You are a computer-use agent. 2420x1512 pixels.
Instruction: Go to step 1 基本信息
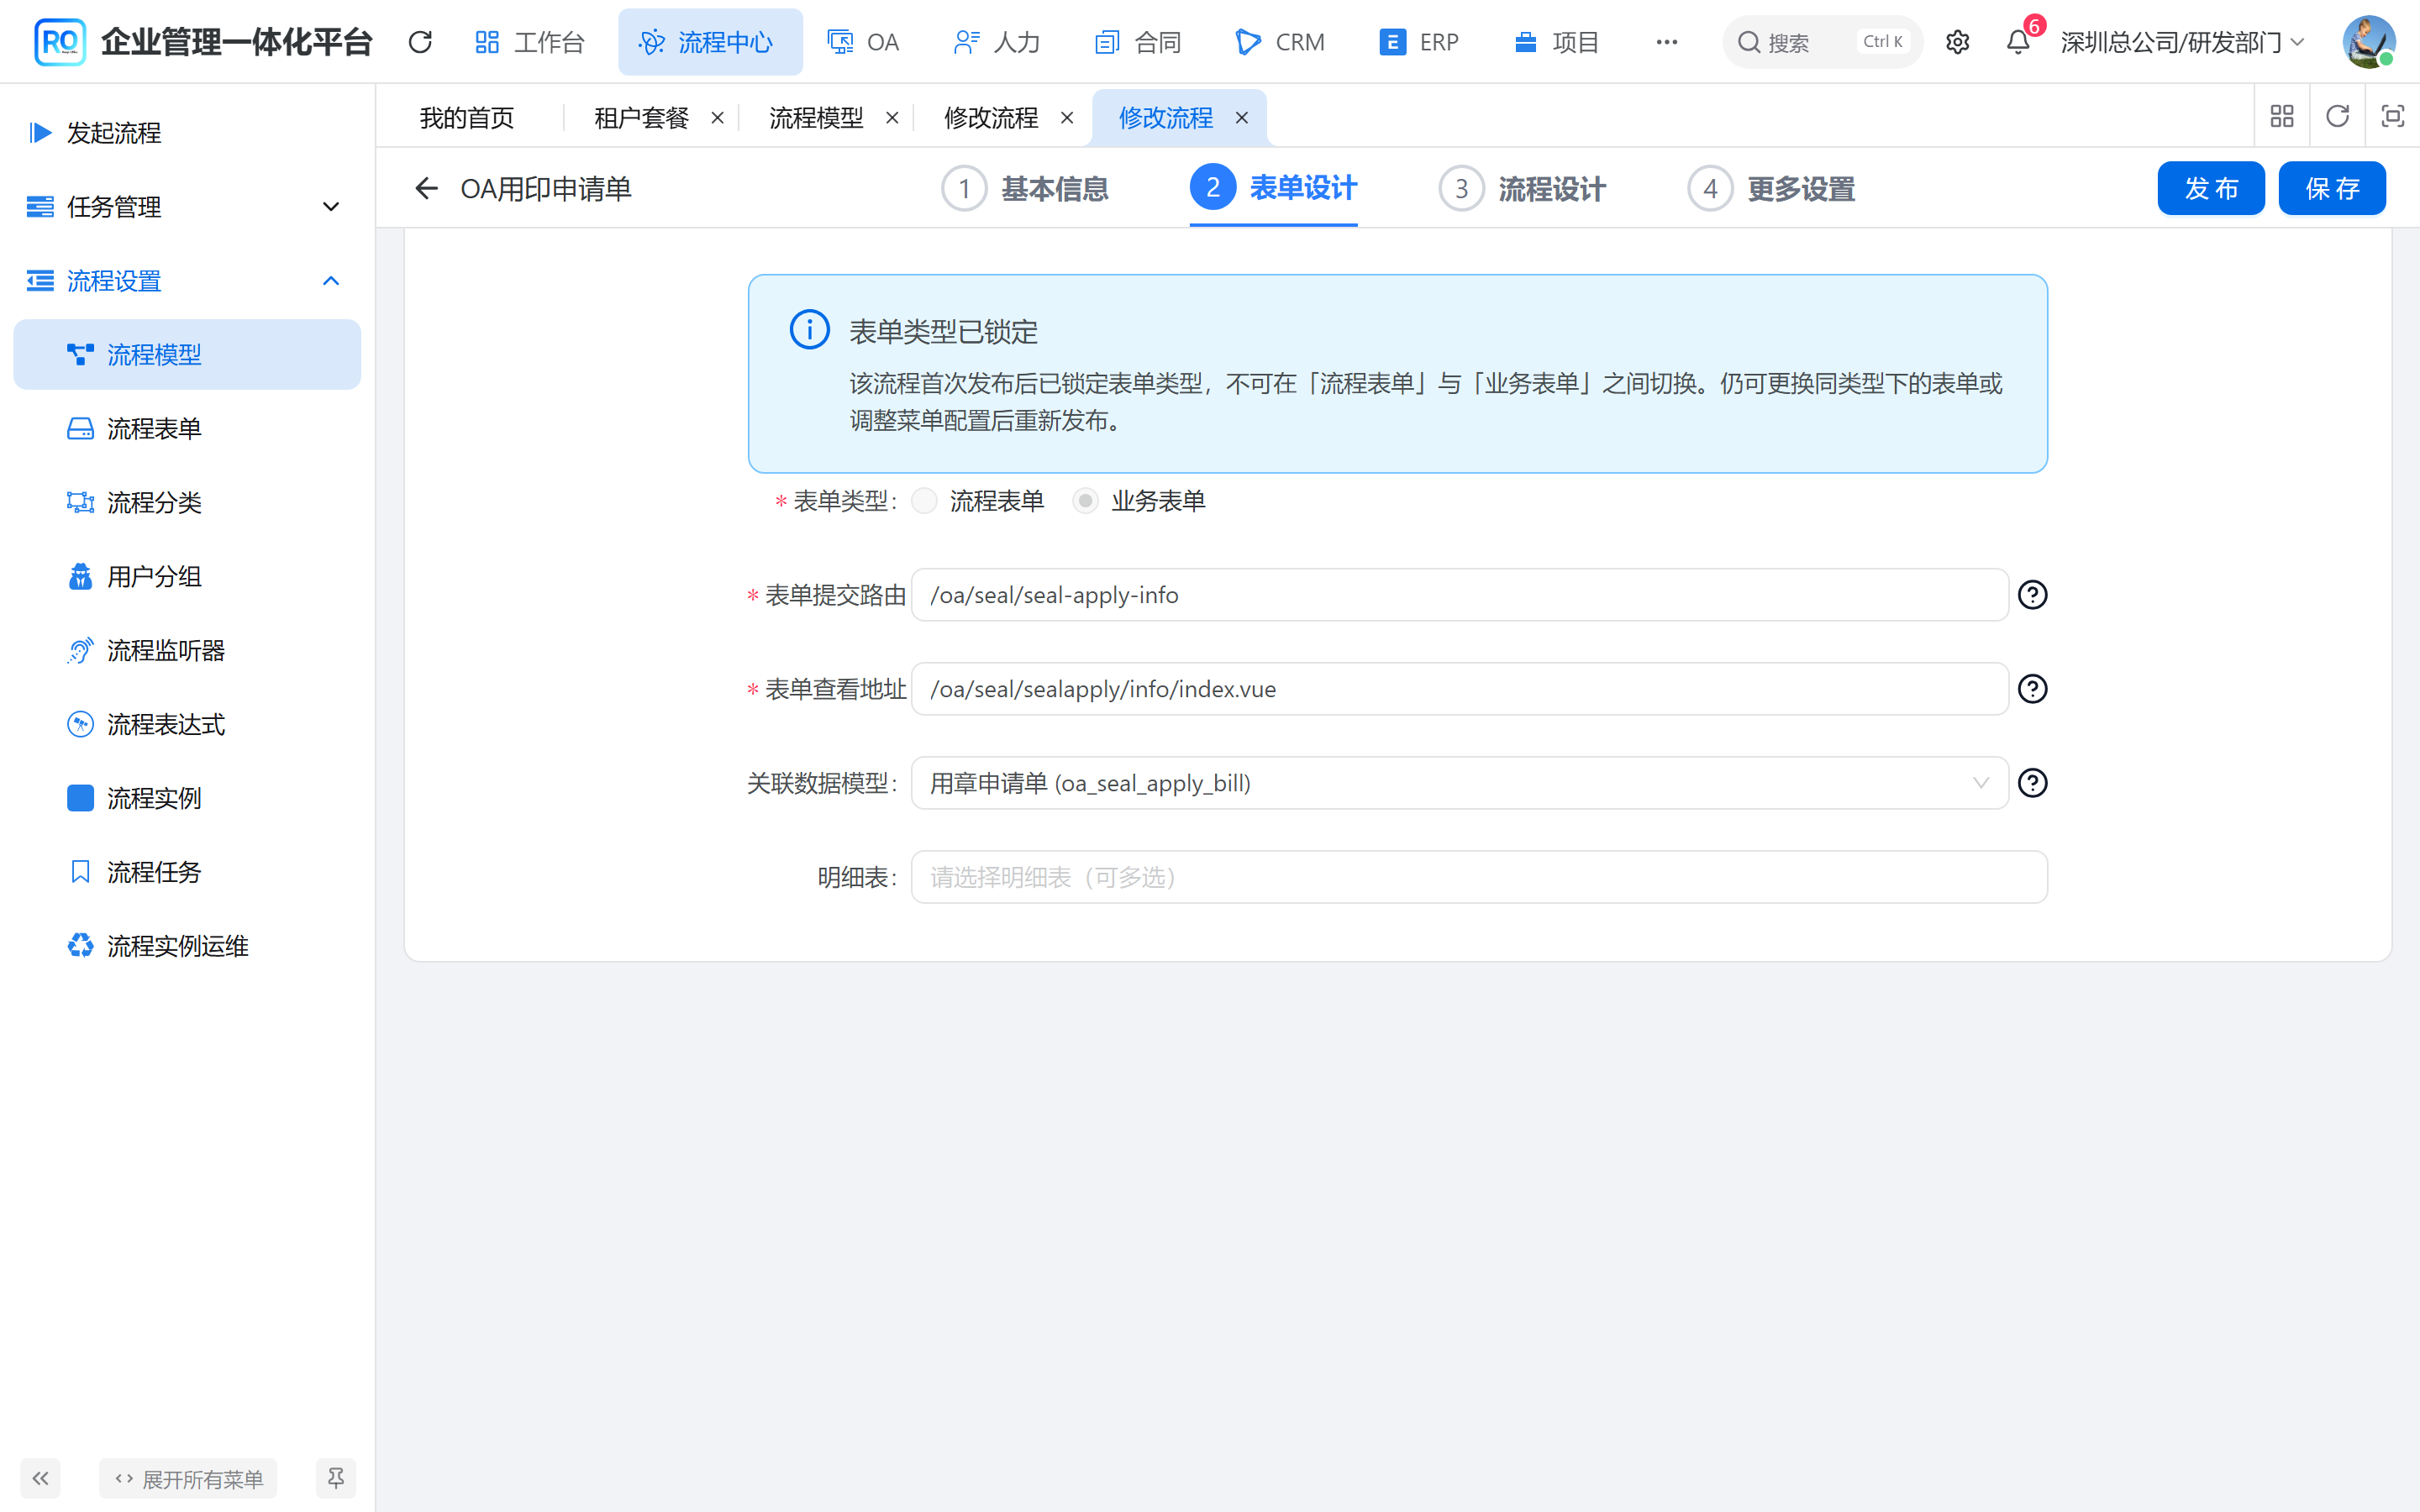coord(1025,188)
